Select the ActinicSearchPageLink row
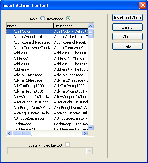 47,42
